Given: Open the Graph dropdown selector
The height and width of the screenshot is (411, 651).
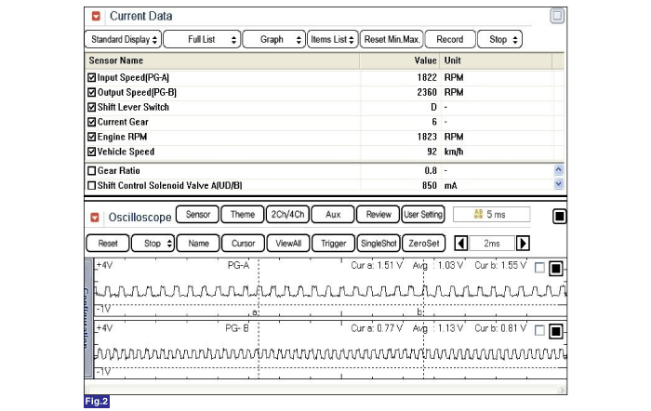Looking at the screenshot, I should point(274,40).
